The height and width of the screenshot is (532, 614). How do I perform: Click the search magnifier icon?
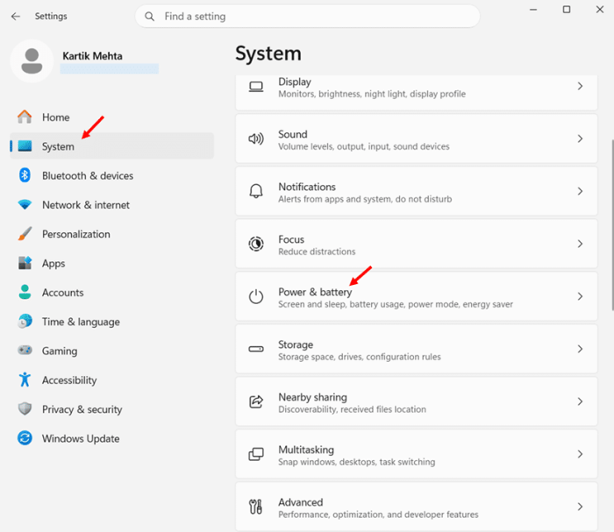tap(149, 17)
